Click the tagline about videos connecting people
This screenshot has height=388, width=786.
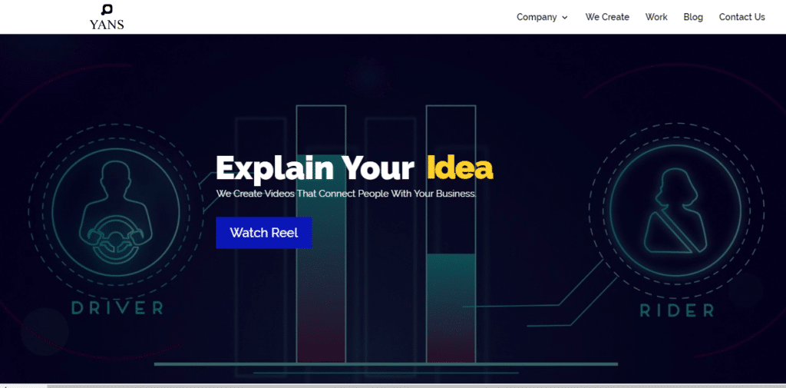point(346,194)
